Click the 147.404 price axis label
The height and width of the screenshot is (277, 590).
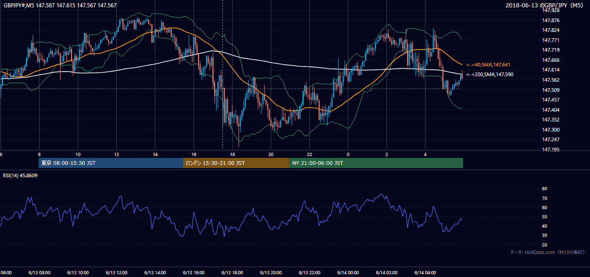click(x=551, y=110)
